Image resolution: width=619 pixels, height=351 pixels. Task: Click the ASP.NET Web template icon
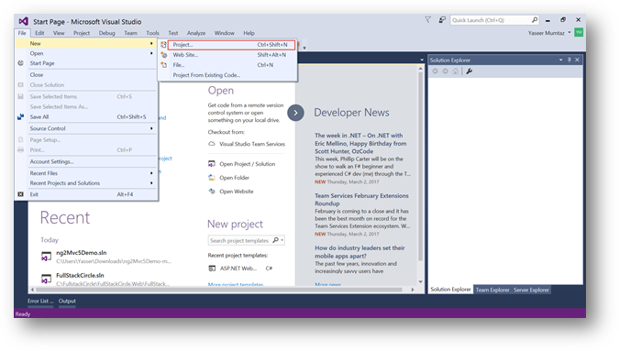(212, 269)
